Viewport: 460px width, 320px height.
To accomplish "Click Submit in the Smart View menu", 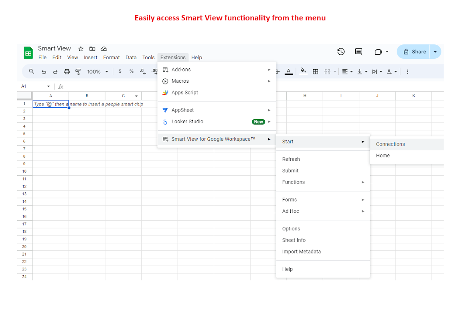I will (323, 170).
